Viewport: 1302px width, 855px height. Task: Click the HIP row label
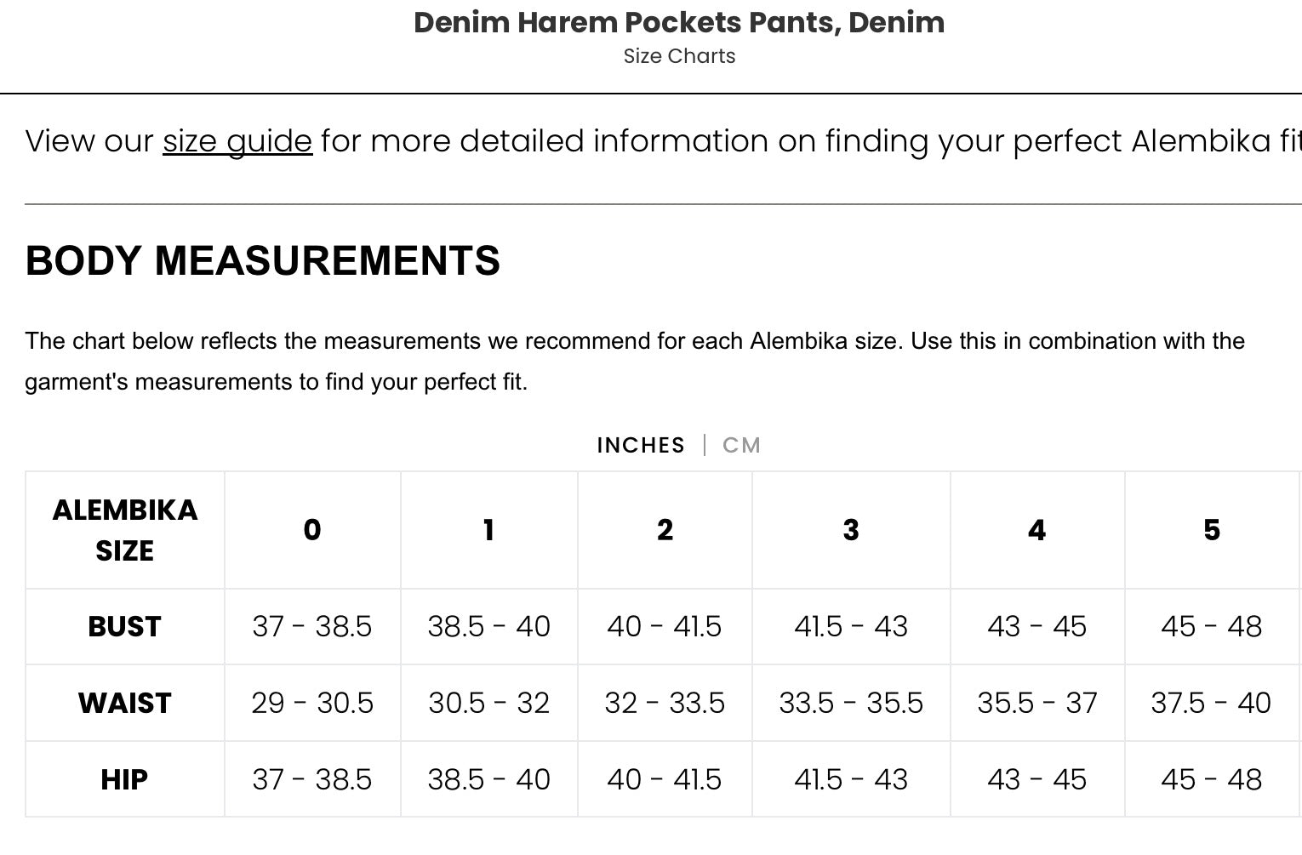click(125, 780)
